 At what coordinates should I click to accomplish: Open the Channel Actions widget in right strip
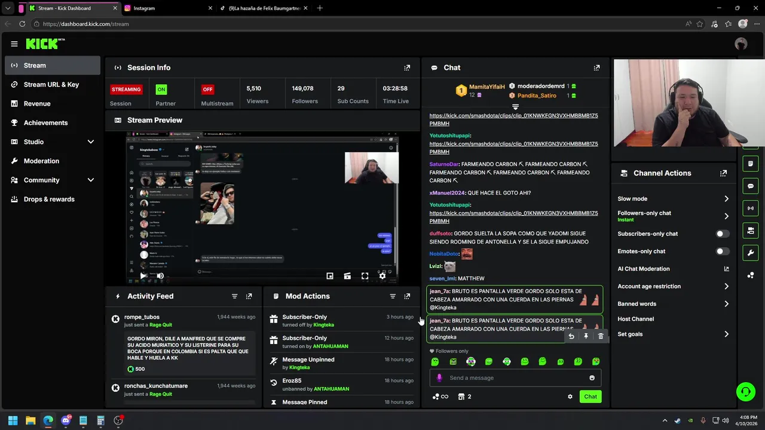click(x=751, y=231)
